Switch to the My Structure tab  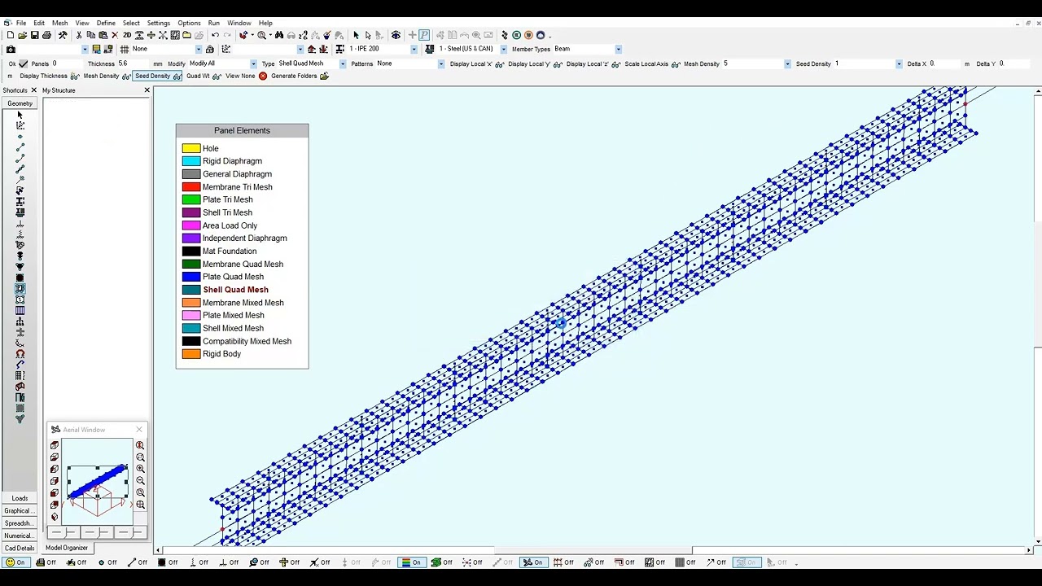[x=59, y=90]
